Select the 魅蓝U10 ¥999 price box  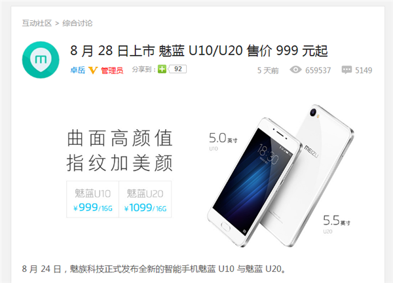click(93, 199)
